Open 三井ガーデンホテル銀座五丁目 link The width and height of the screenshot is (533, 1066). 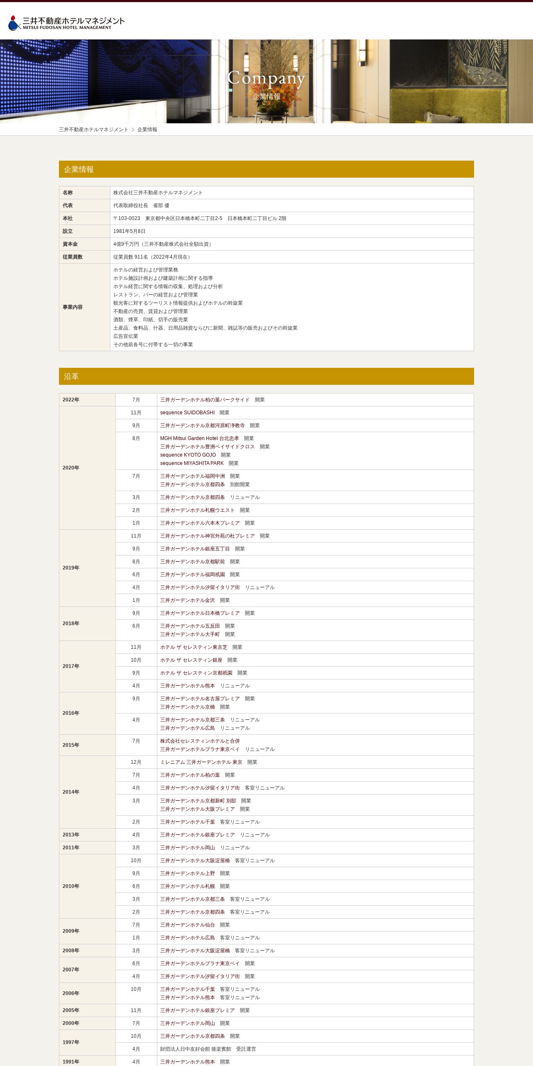tap(195, 549)
